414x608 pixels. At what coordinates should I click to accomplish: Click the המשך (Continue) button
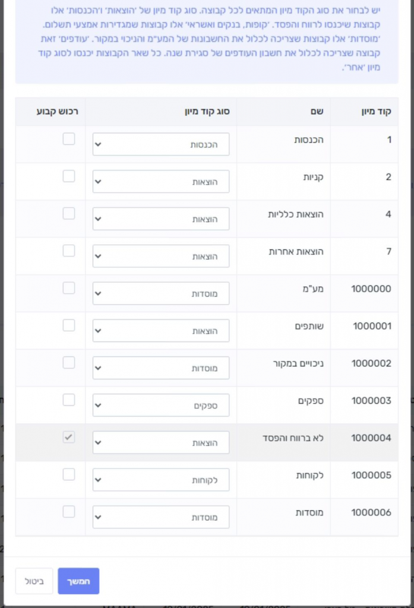78,581
